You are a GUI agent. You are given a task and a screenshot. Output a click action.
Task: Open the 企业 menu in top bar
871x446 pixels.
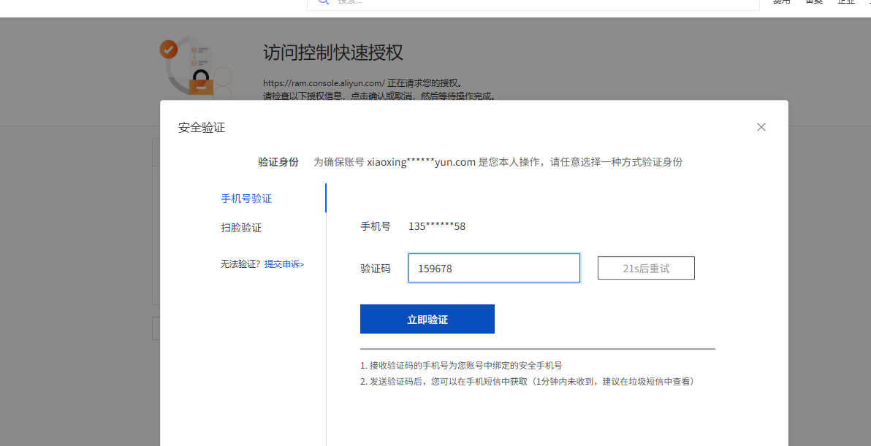(846, 2)
